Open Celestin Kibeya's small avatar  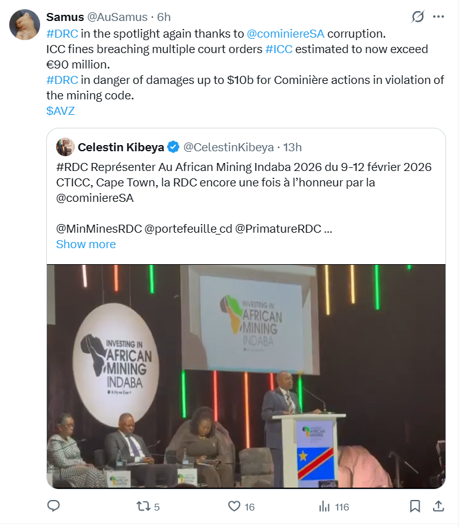65,147
